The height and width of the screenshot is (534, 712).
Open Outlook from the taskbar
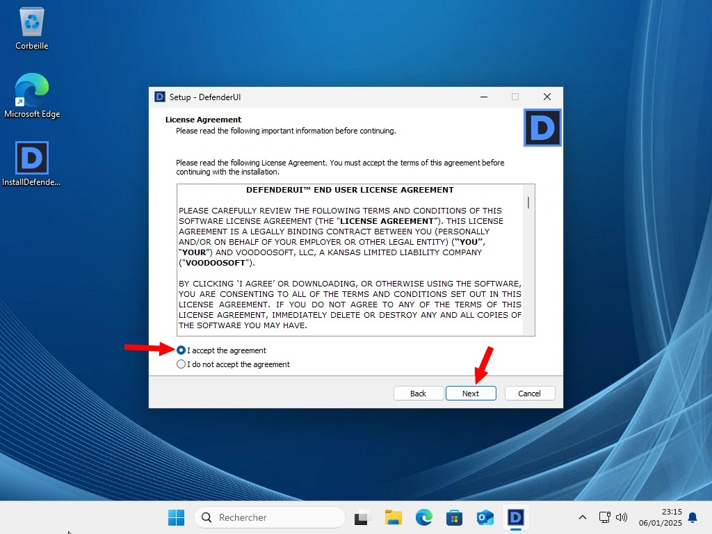(x=485, y=517)
